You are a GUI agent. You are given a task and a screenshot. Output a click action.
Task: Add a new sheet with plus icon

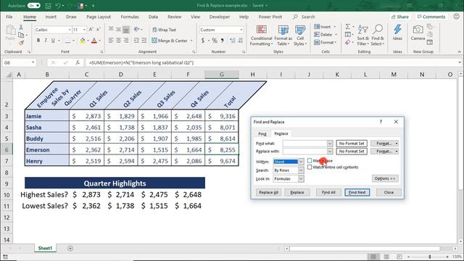click(70, 248)
